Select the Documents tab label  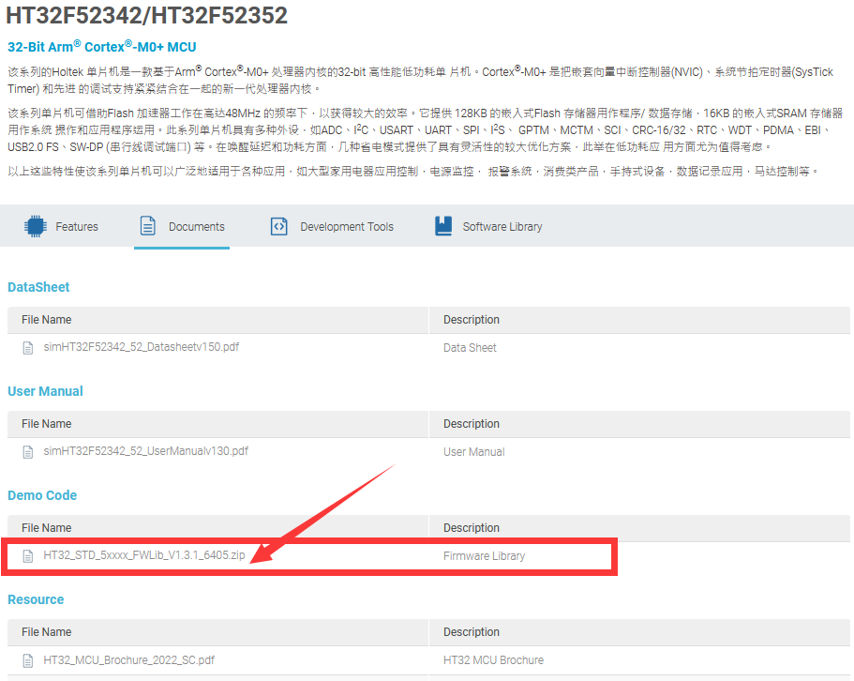coord(197,227)
